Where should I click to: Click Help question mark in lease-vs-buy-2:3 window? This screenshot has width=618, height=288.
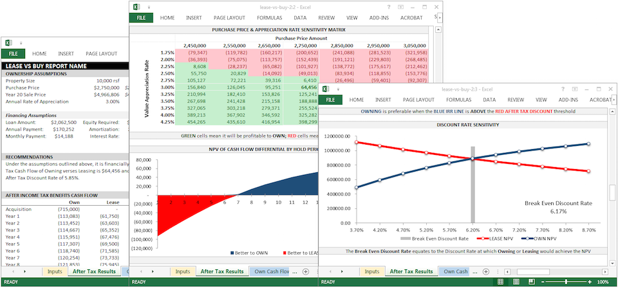pyautogui.click(x=563, y=89)
